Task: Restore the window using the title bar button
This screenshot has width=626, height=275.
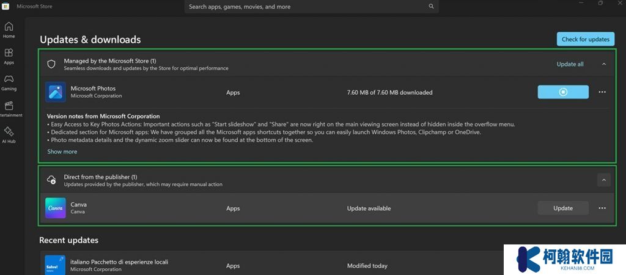Action: coord(600,3)
